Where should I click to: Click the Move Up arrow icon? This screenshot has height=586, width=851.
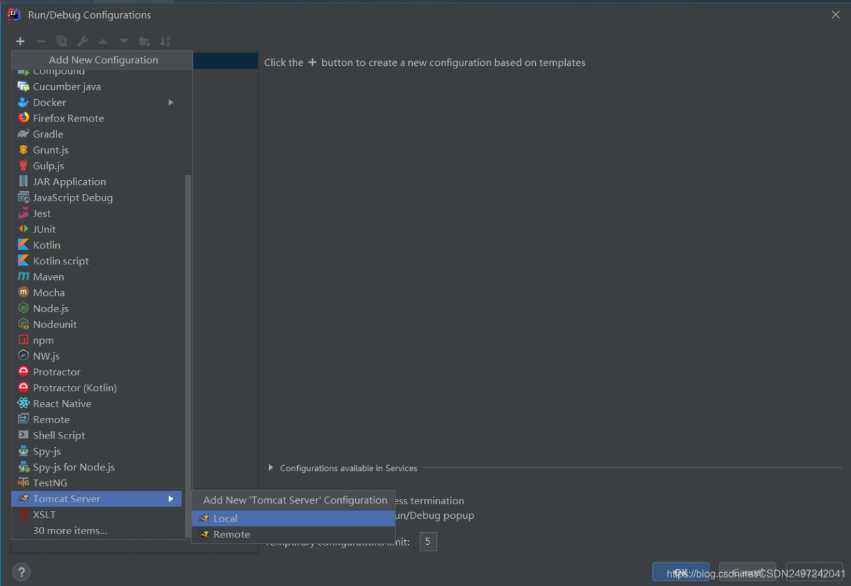click(x=103, y=41)
